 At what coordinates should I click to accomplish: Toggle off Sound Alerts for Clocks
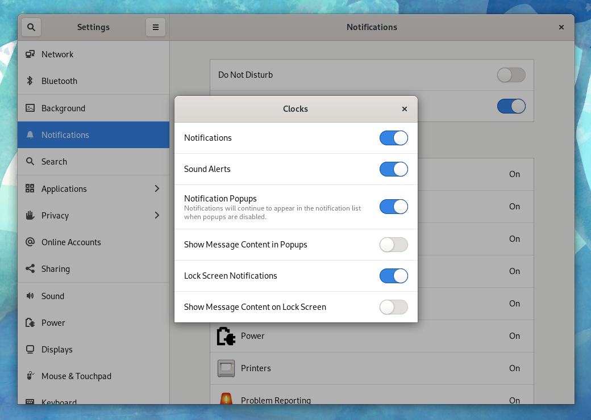pyautogui.click(x=394, y=169)
